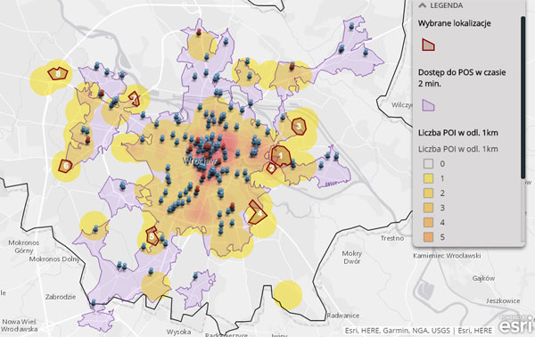Select location polygon numbered 1

tap(281, 156)
